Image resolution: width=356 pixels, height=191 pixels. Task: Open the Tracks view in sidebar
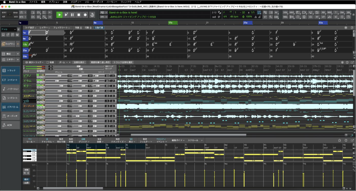pos(10,70)
